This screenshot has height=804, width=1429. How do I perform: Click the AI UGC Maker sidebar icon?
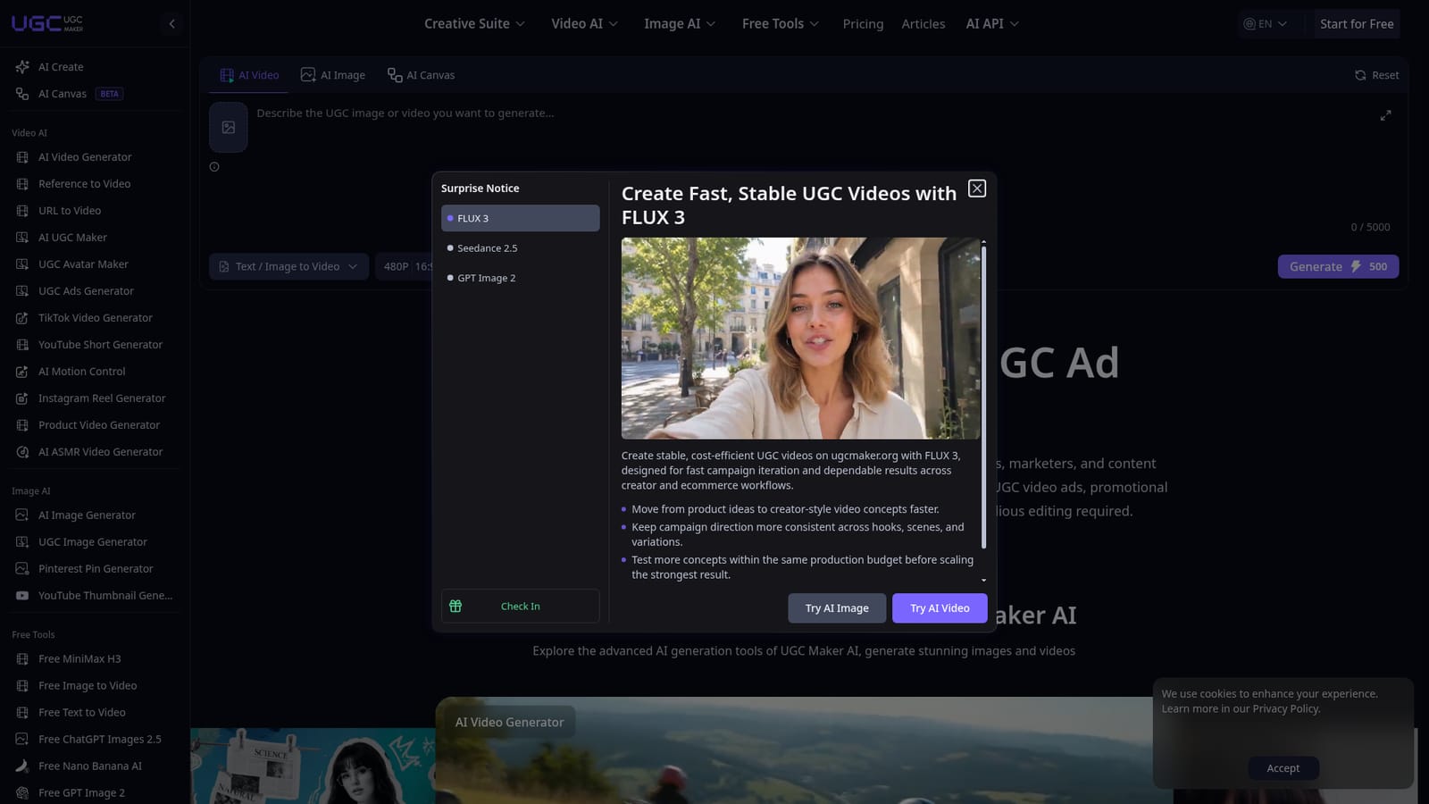click(22, 238)
